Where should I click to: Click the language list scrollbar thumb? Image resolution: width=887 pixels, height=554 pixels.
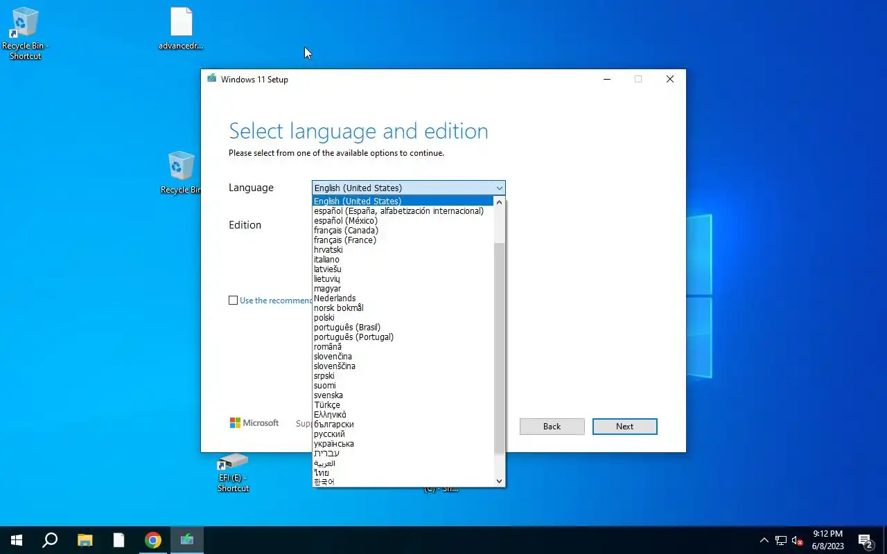click(499, 348)
